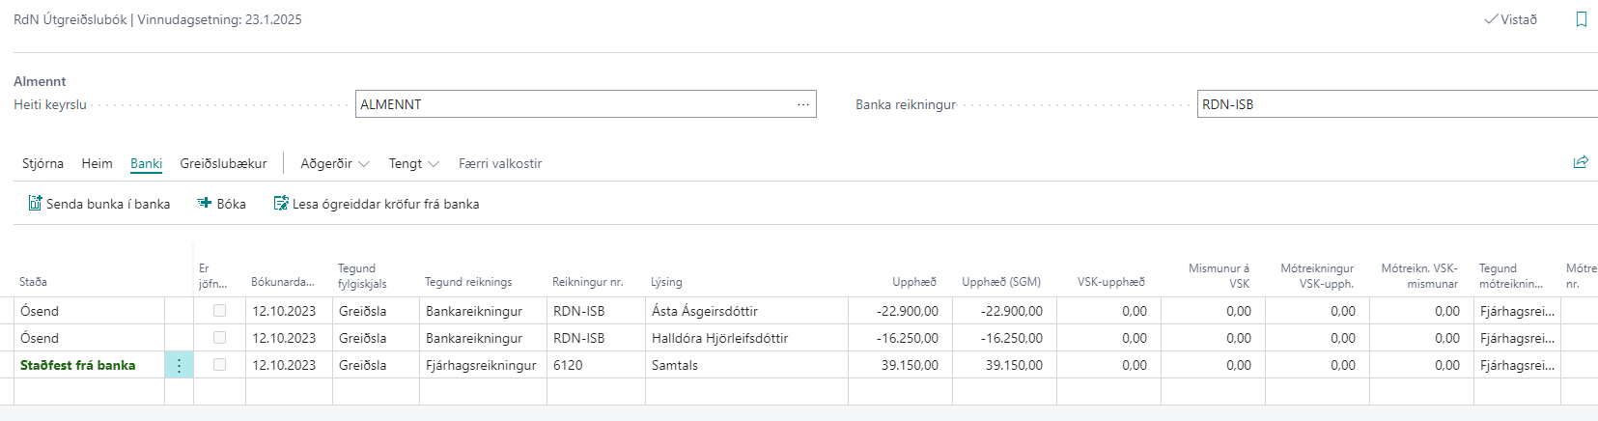Sort by the Upphæð column header
Image resolution: width=1598 pixels, height=421 pixels.
pyautogui.click(x=913, y=282)
